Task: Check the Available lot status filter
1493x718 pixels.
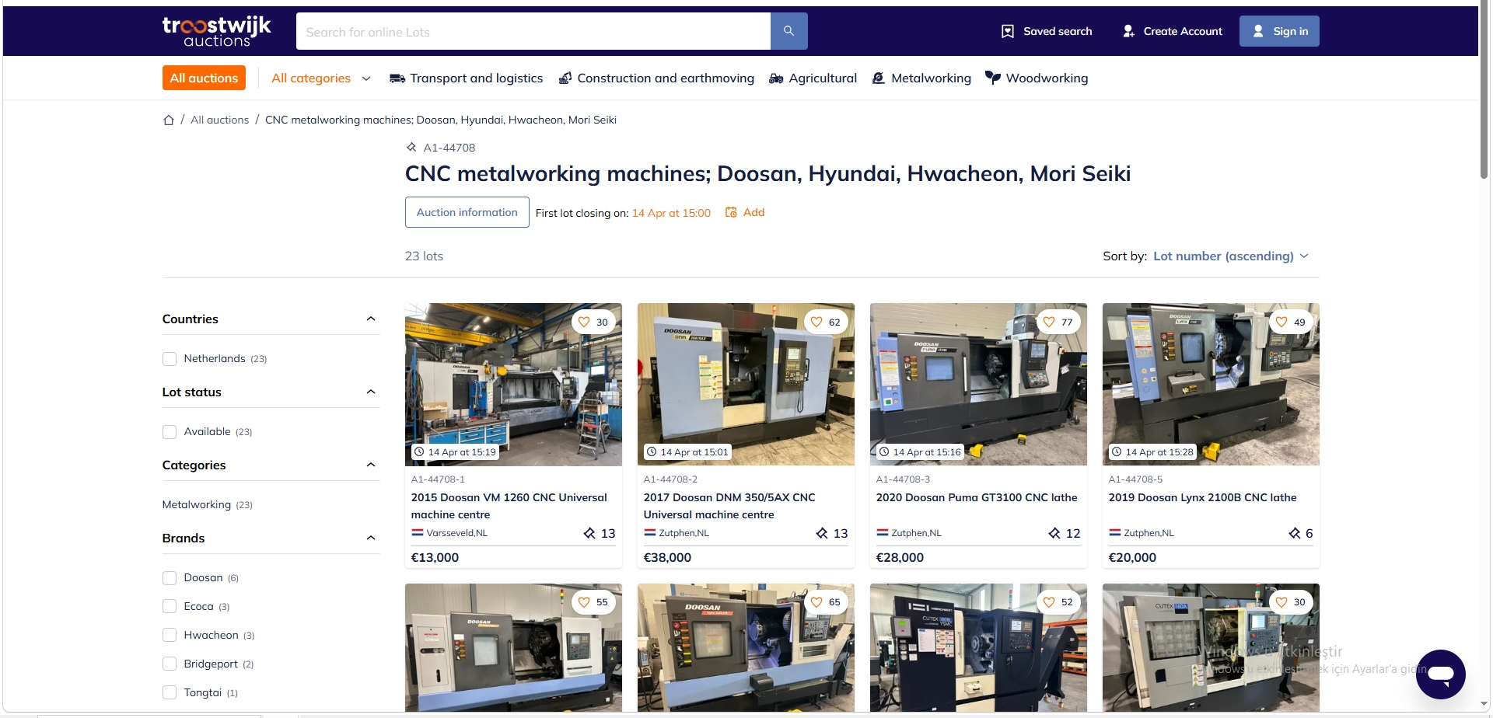Action: (170, 431)
